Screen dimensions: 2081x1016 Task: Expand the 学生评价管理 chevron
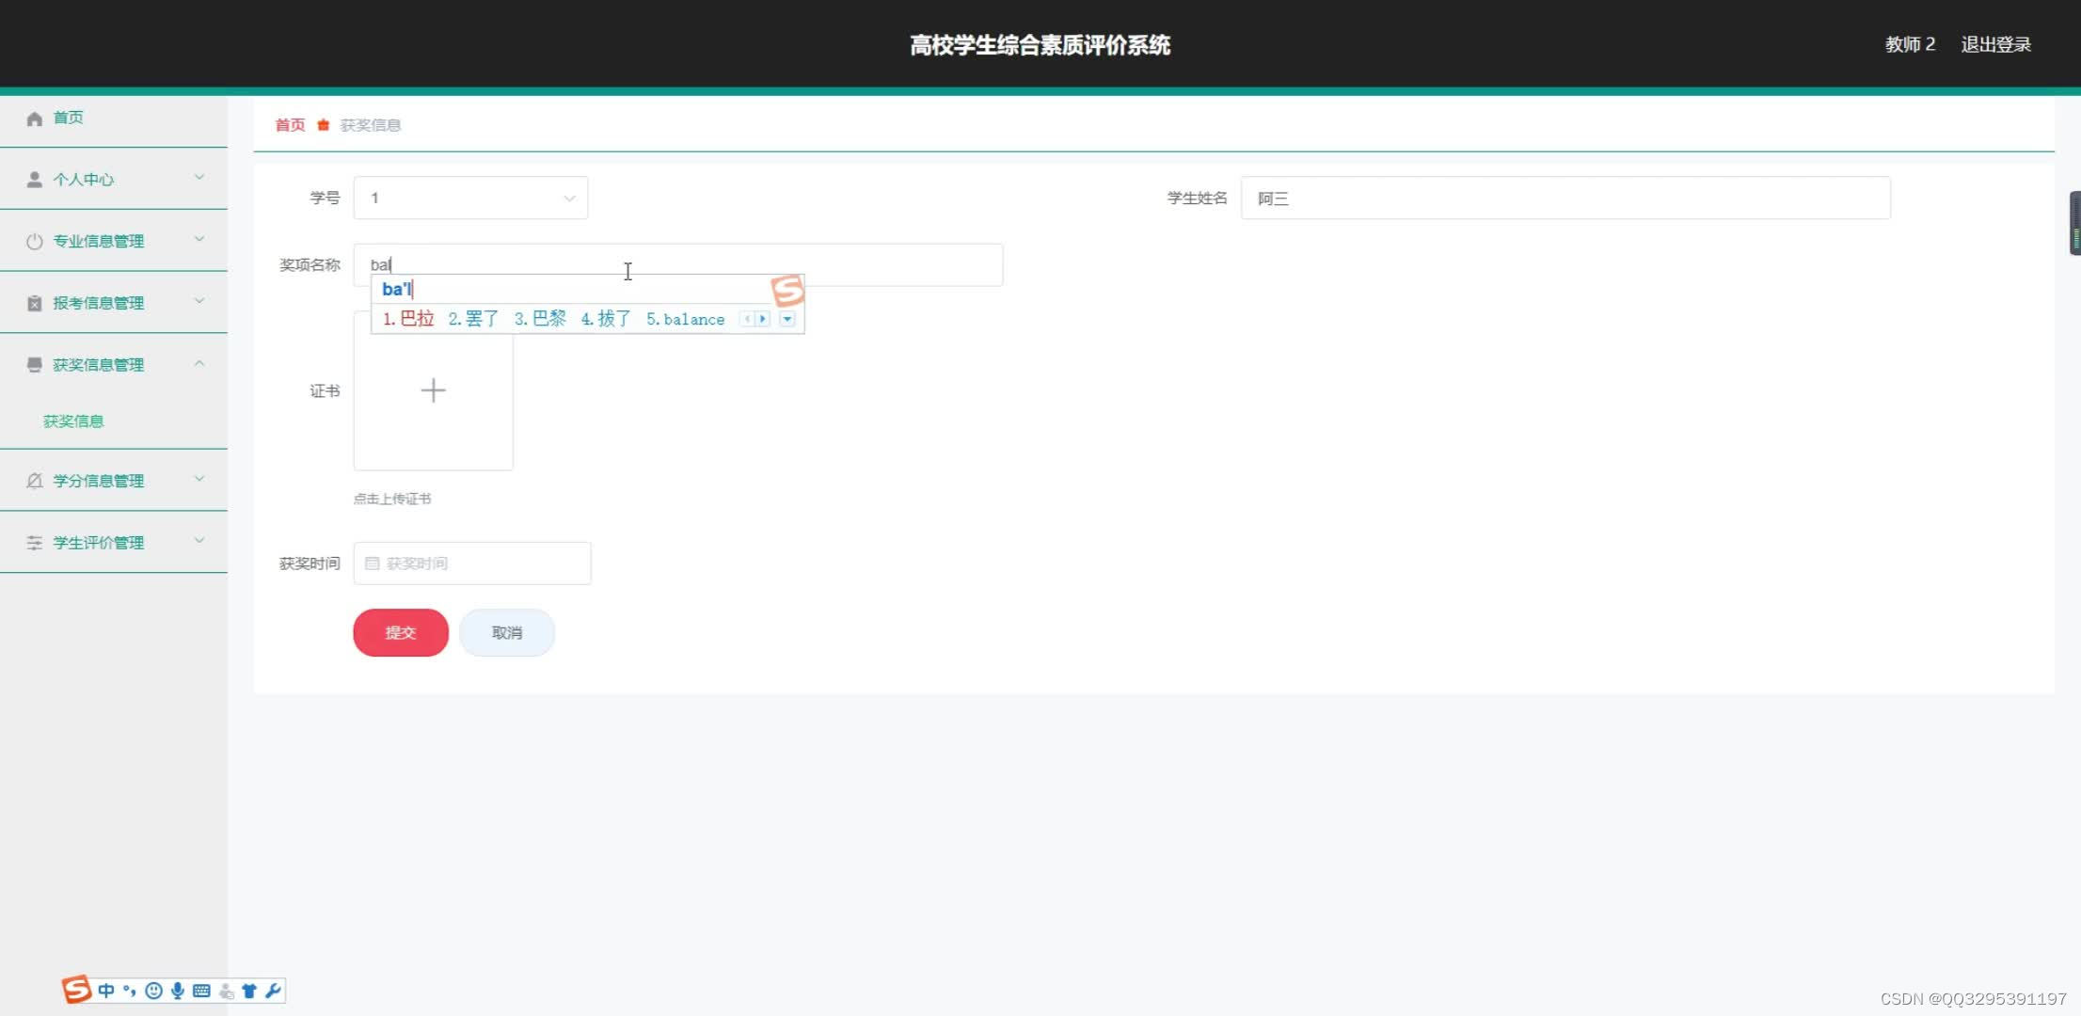click(x=199, y=541)
